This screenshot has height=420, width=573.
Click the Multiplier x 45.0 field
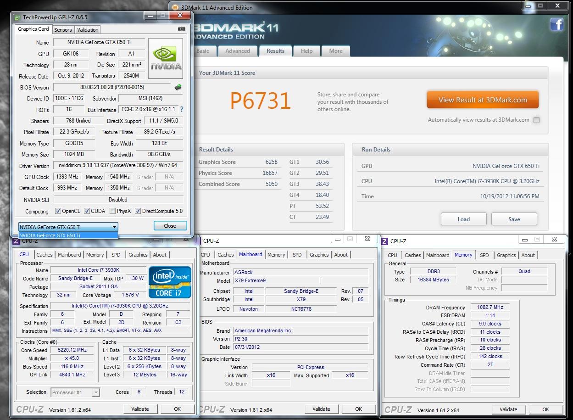pos(72,358)
